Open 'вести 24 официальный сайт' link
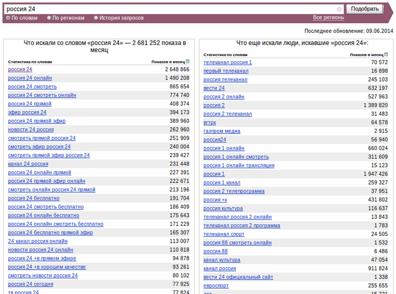This screenshot has height=294, width=396. pos(238,277)
